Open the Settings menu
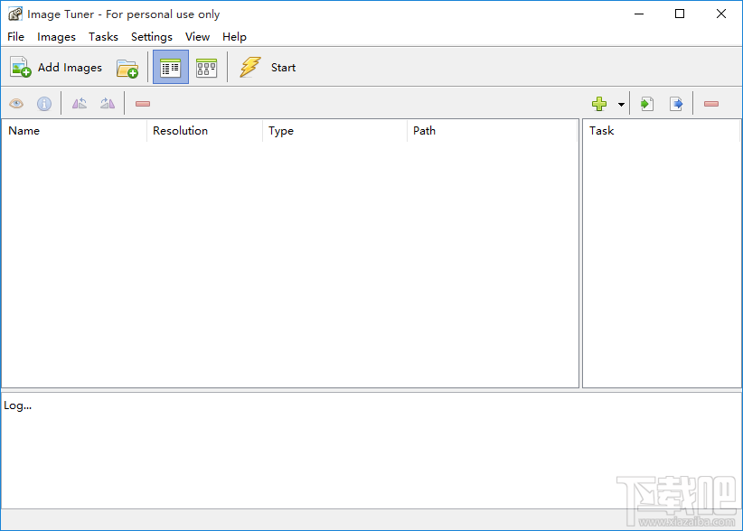Viewport: 743px width, 531px height. coord(152,37)
